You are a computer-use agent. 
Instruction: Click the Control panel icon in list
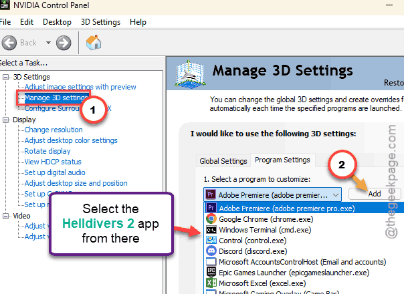click(211, 240)
